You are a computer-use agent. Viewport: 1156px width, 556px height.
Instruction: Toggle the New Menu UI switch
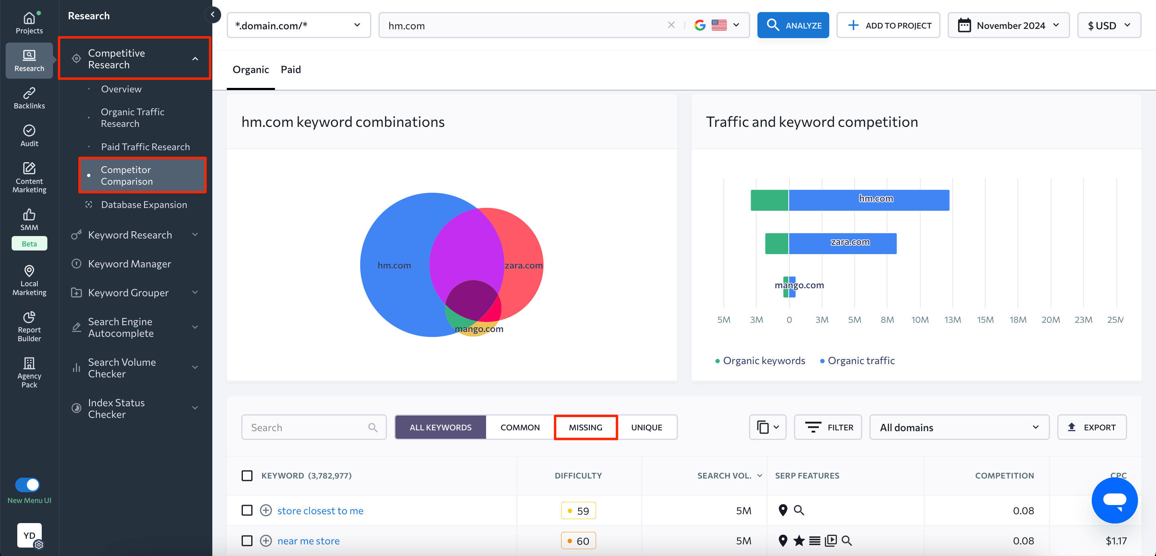(28, 485)
